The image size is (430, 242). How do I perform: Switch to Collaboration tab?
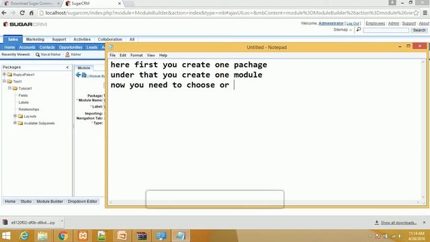(110, 40)
